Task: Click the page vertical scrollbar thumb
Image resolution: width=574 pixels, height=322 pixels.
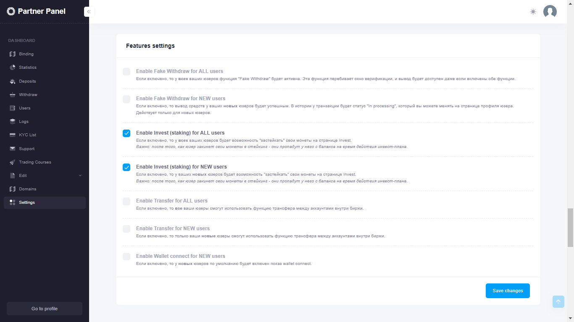Action: pyautogui.click(x=570, y=228)
